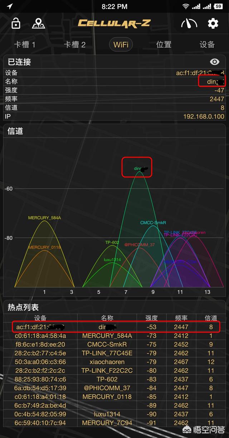Tap the WiFi status bar icon
The width and height of the screenshot is (229, 438).
(185, 6)
